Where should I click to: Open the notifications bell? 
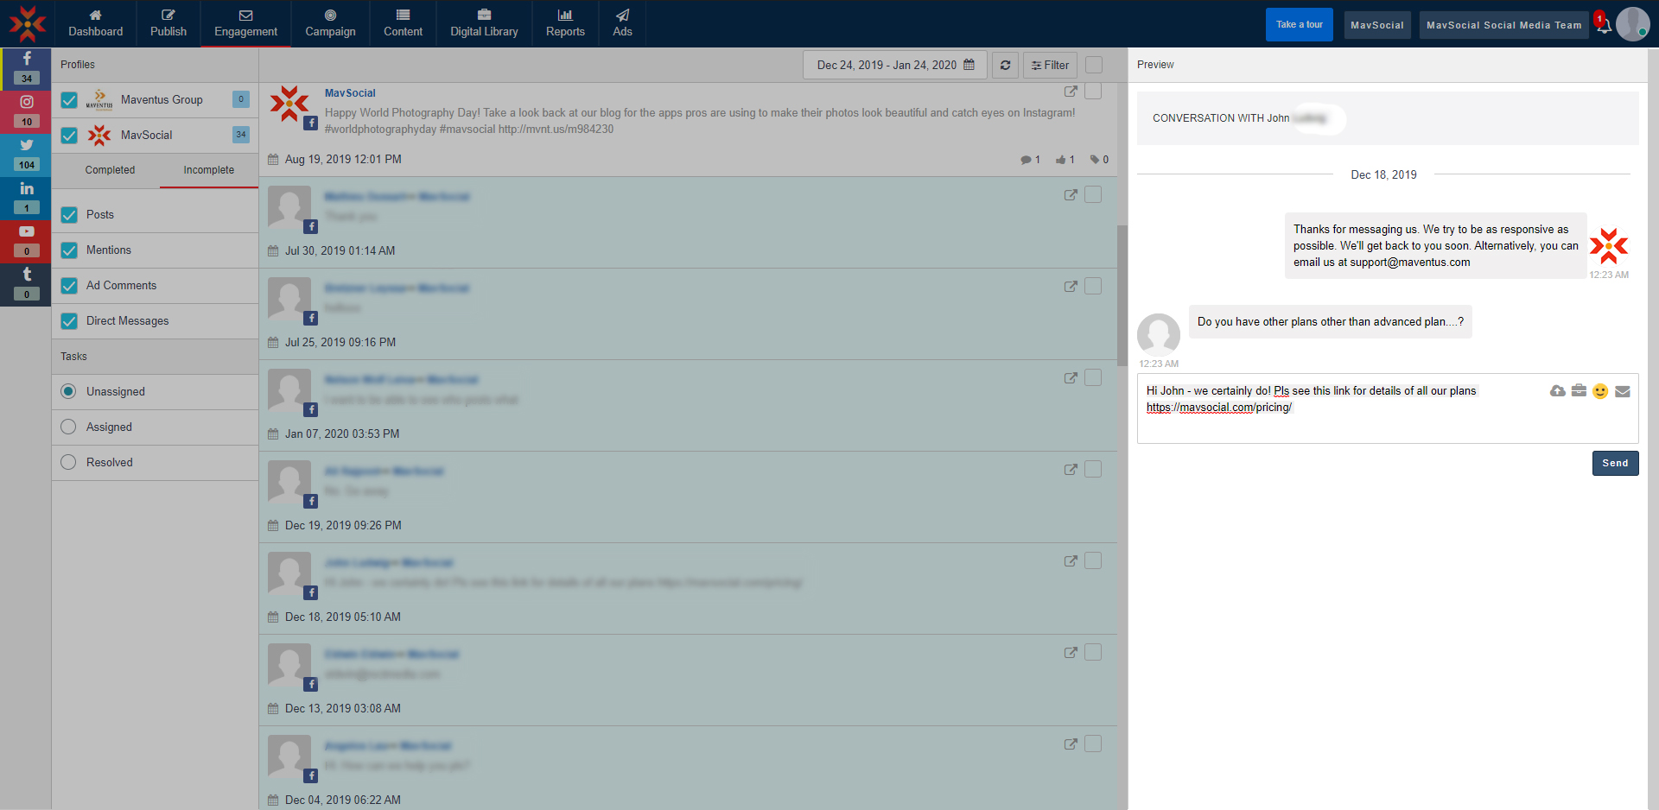(x=1603, y=25)
